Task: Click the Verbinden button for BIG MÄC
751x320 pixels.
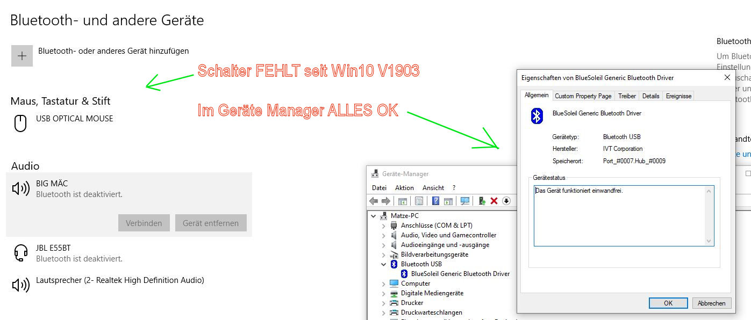Action: [144, 223]
